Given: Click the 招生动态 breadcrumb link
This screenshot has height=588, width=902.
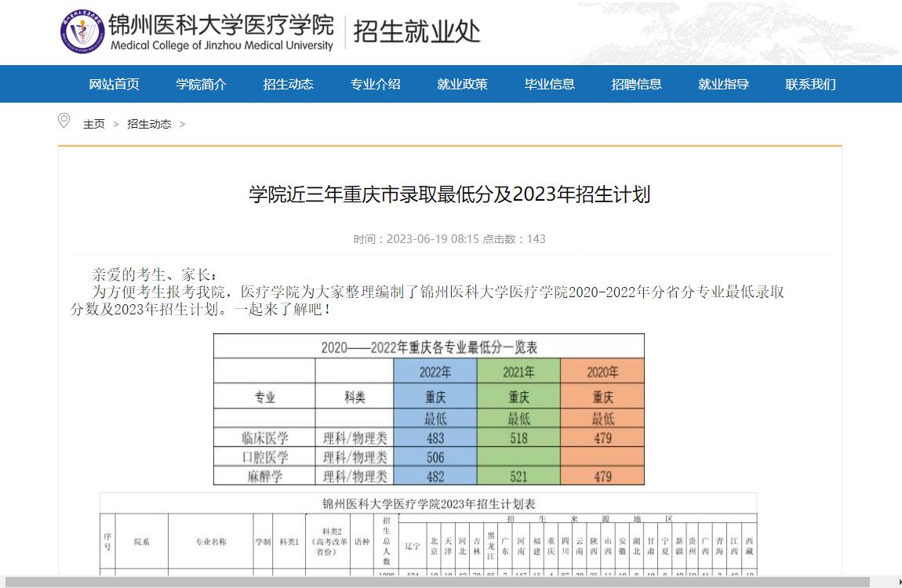Looking at the screenshot, I should (149, 124).
